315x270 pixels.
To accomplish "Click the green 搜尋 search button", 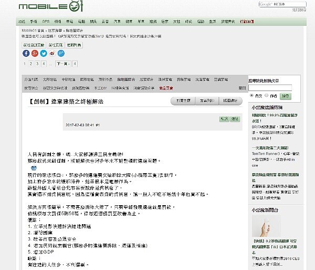I will pos(286,96).
